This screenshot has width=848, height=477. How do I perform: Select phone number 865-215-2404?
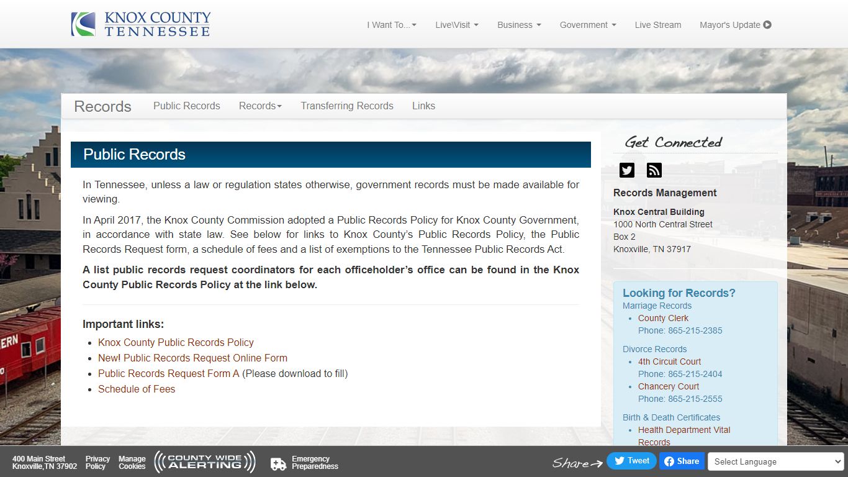[x=695, y=374]
